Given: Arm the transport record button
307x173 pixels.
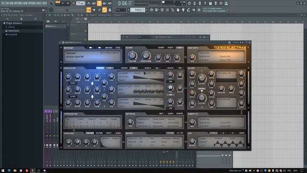Looking at the screenshot, I should click(73, 3).
